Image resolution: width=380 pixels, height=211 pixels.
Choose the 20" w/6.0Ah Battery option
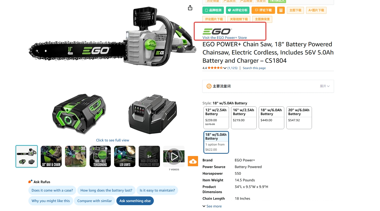(x=299, y=118)
